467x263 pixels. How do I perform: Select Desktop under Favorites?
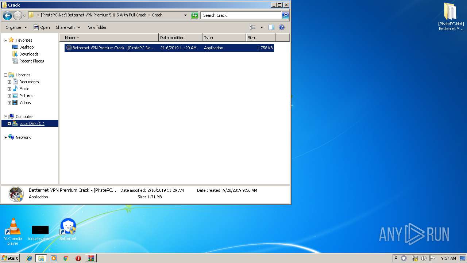tap(26, 47)
